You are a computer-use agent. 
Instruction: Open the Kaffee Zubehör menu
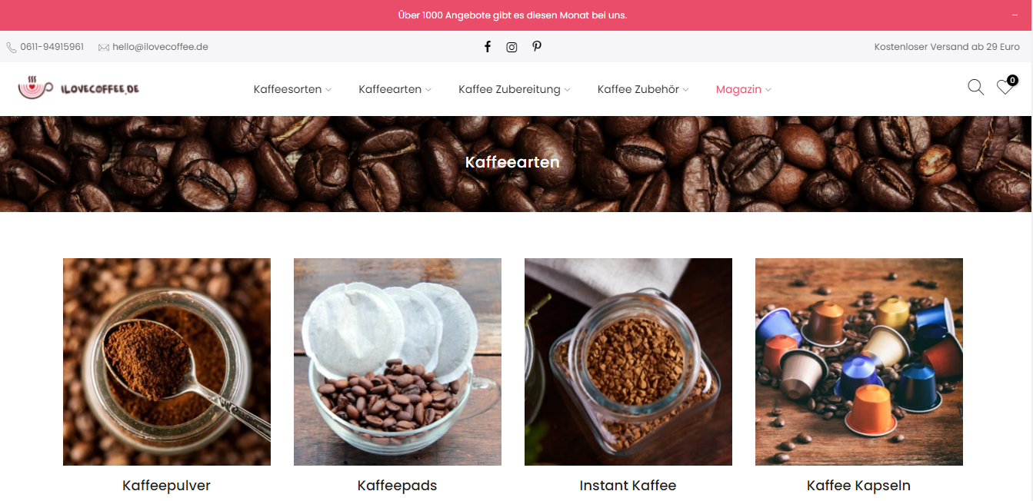pyautogui.click(x=643, y=89)
